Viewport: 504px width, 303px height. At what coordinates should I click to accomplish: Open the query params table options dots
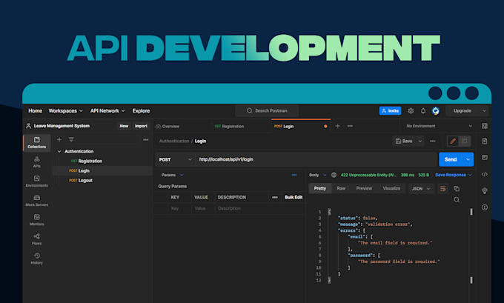tap(274, 197)
